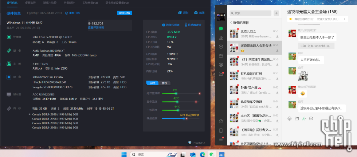
Task: Click 传感器详情 thermometer icon
Action: coord(186,24)
